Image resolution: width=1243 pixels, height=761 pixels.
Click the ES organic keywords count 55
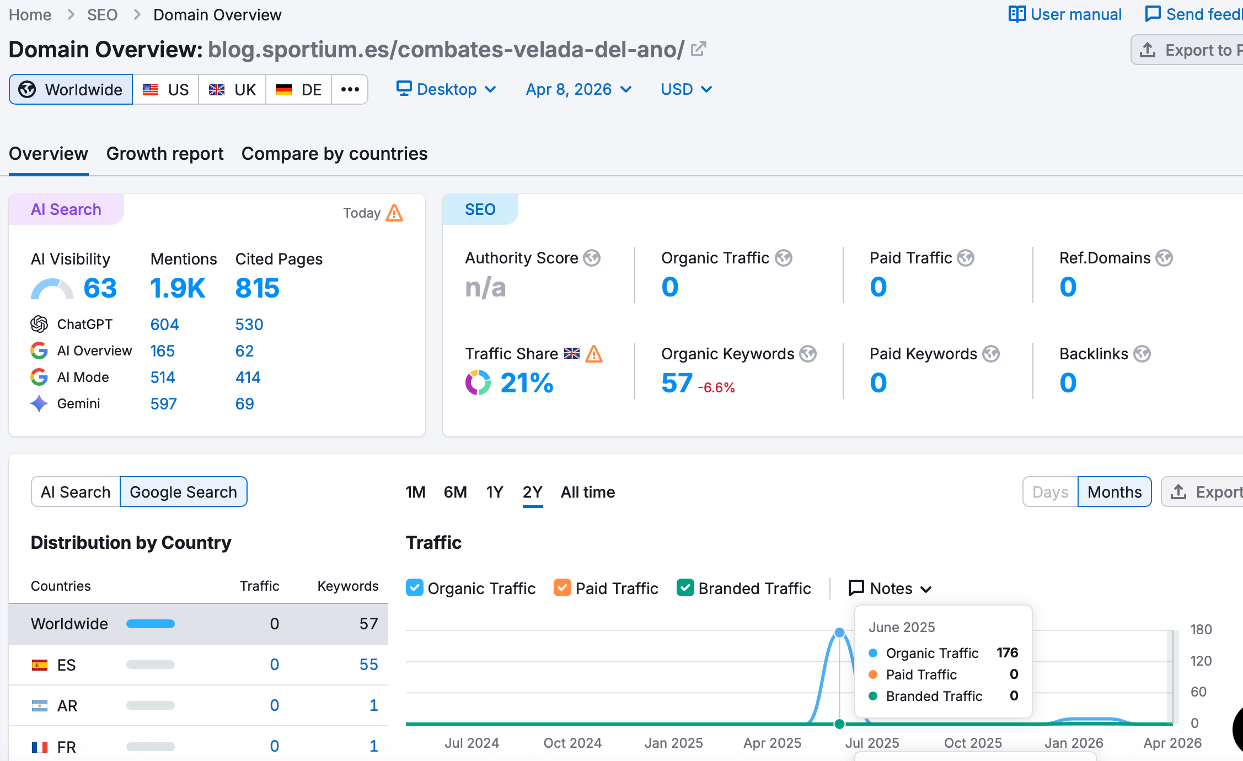[368, 665]
